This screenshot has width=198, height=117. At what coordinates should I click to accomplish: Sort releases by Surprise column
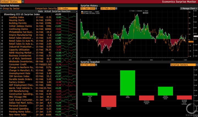click(x=56, y=11)
